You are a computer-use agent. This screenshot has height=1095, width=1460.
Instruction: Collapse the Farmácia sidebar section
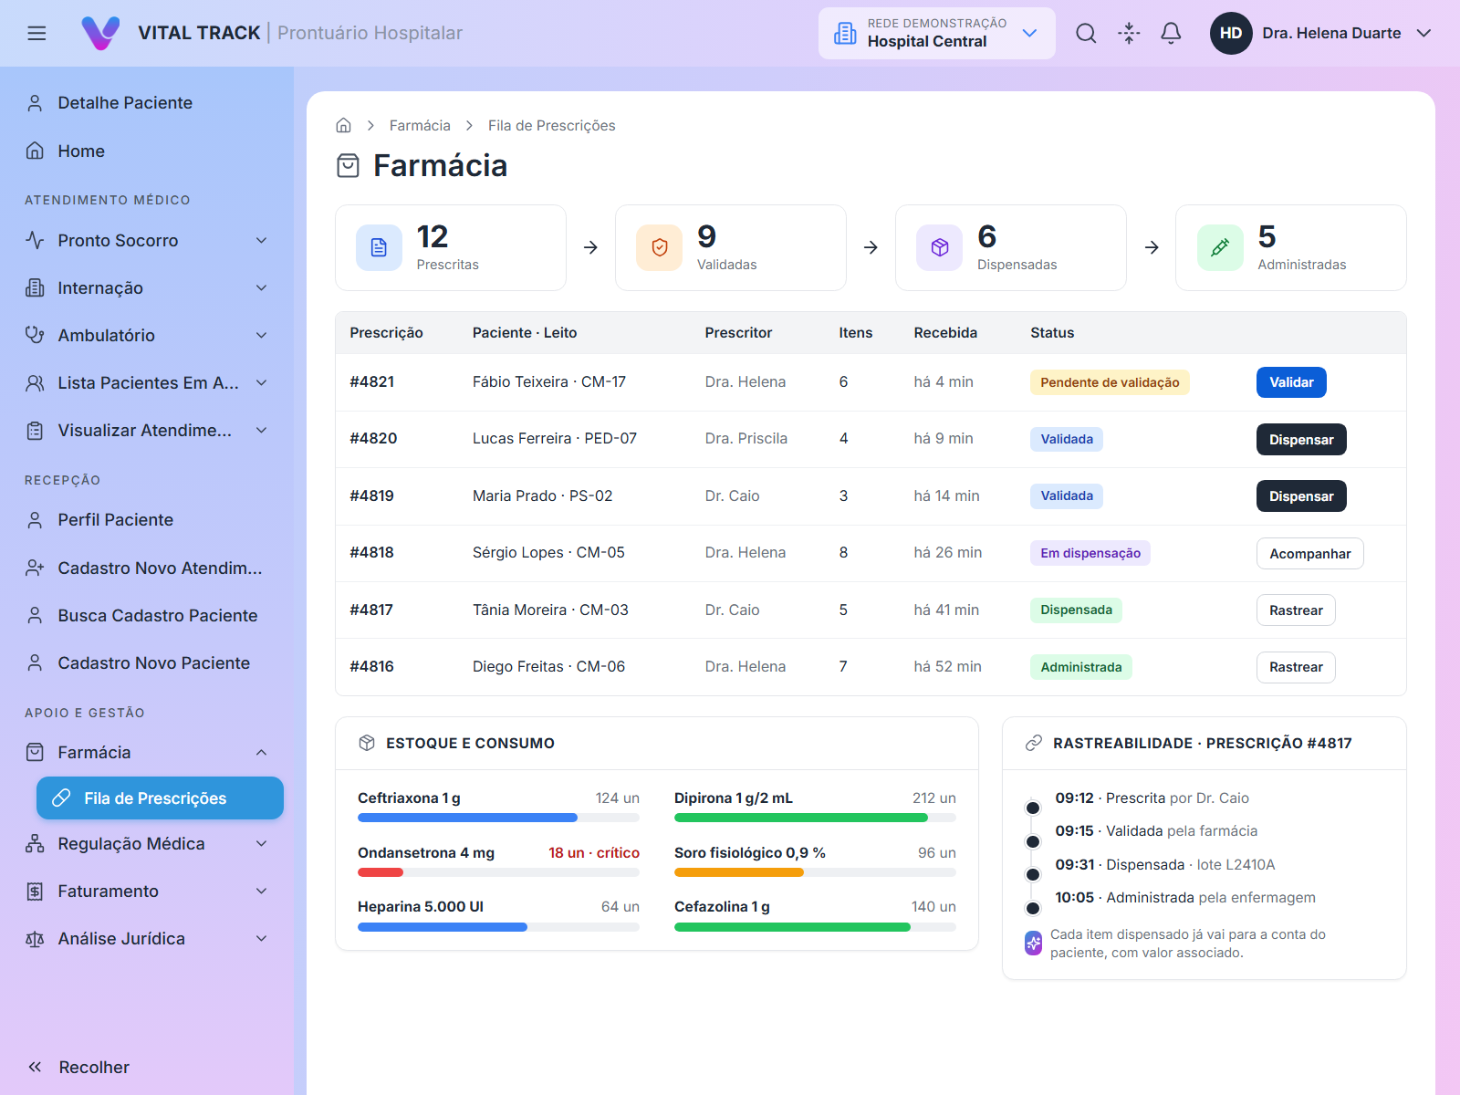147,753
